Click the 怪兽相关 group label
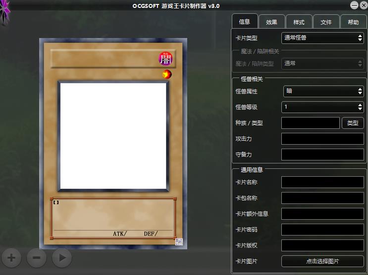The image size is (368, 275). (252, 79)
